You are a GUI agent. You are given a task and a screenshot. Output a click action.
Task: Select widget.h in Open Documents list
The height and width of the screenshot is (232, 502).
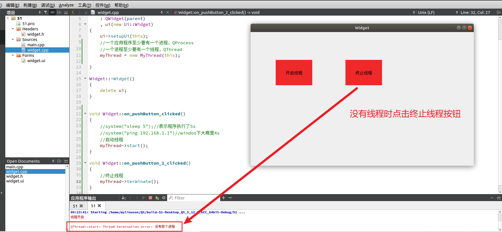tap(35, 176)
